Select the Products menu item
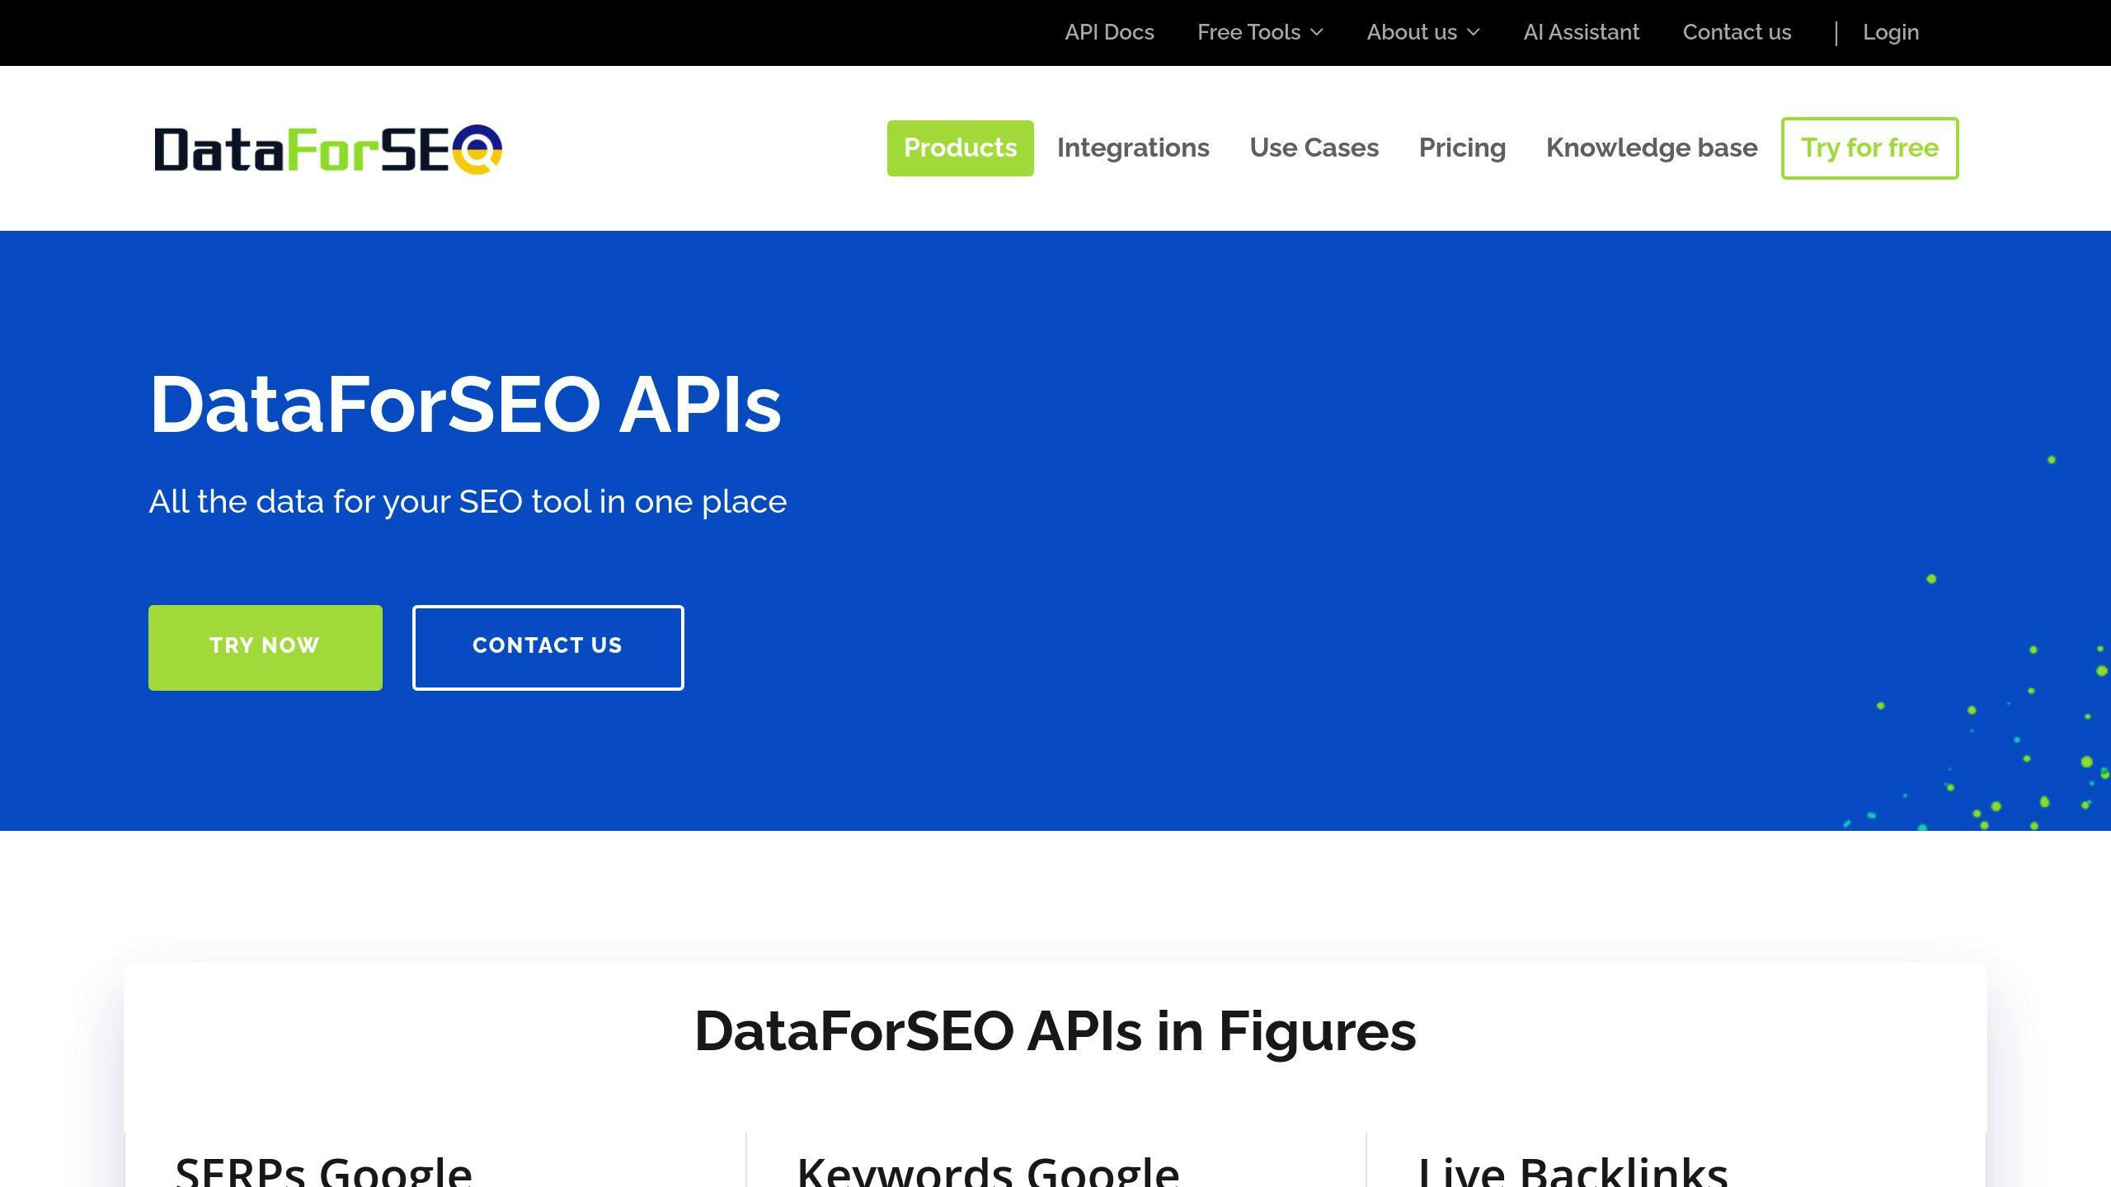Image resolution: width=2111 pixels, height=1187 pixels. coord(960,148)
